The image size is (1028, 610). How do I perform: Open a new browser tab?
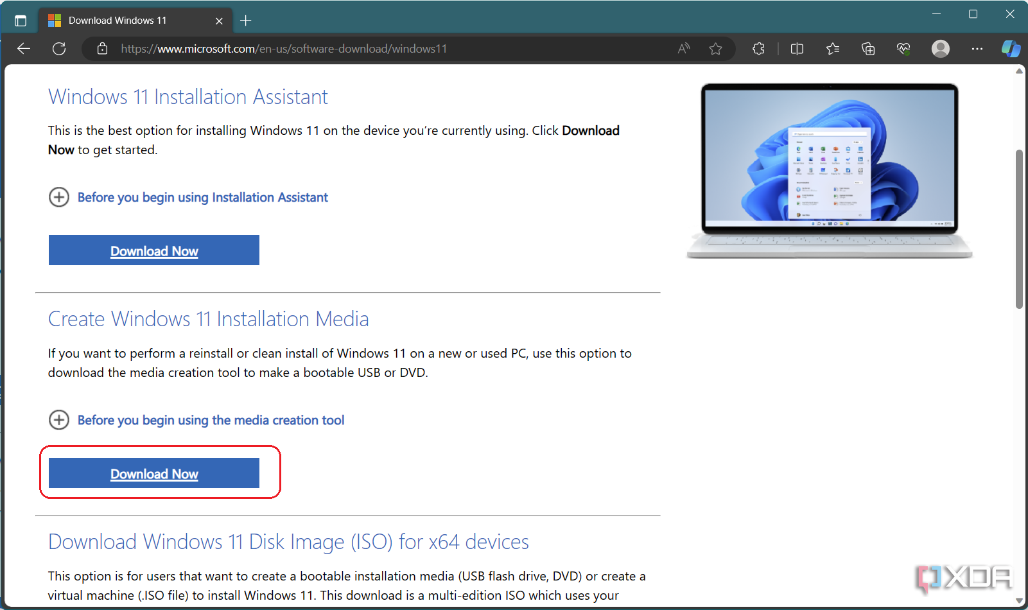245,21
